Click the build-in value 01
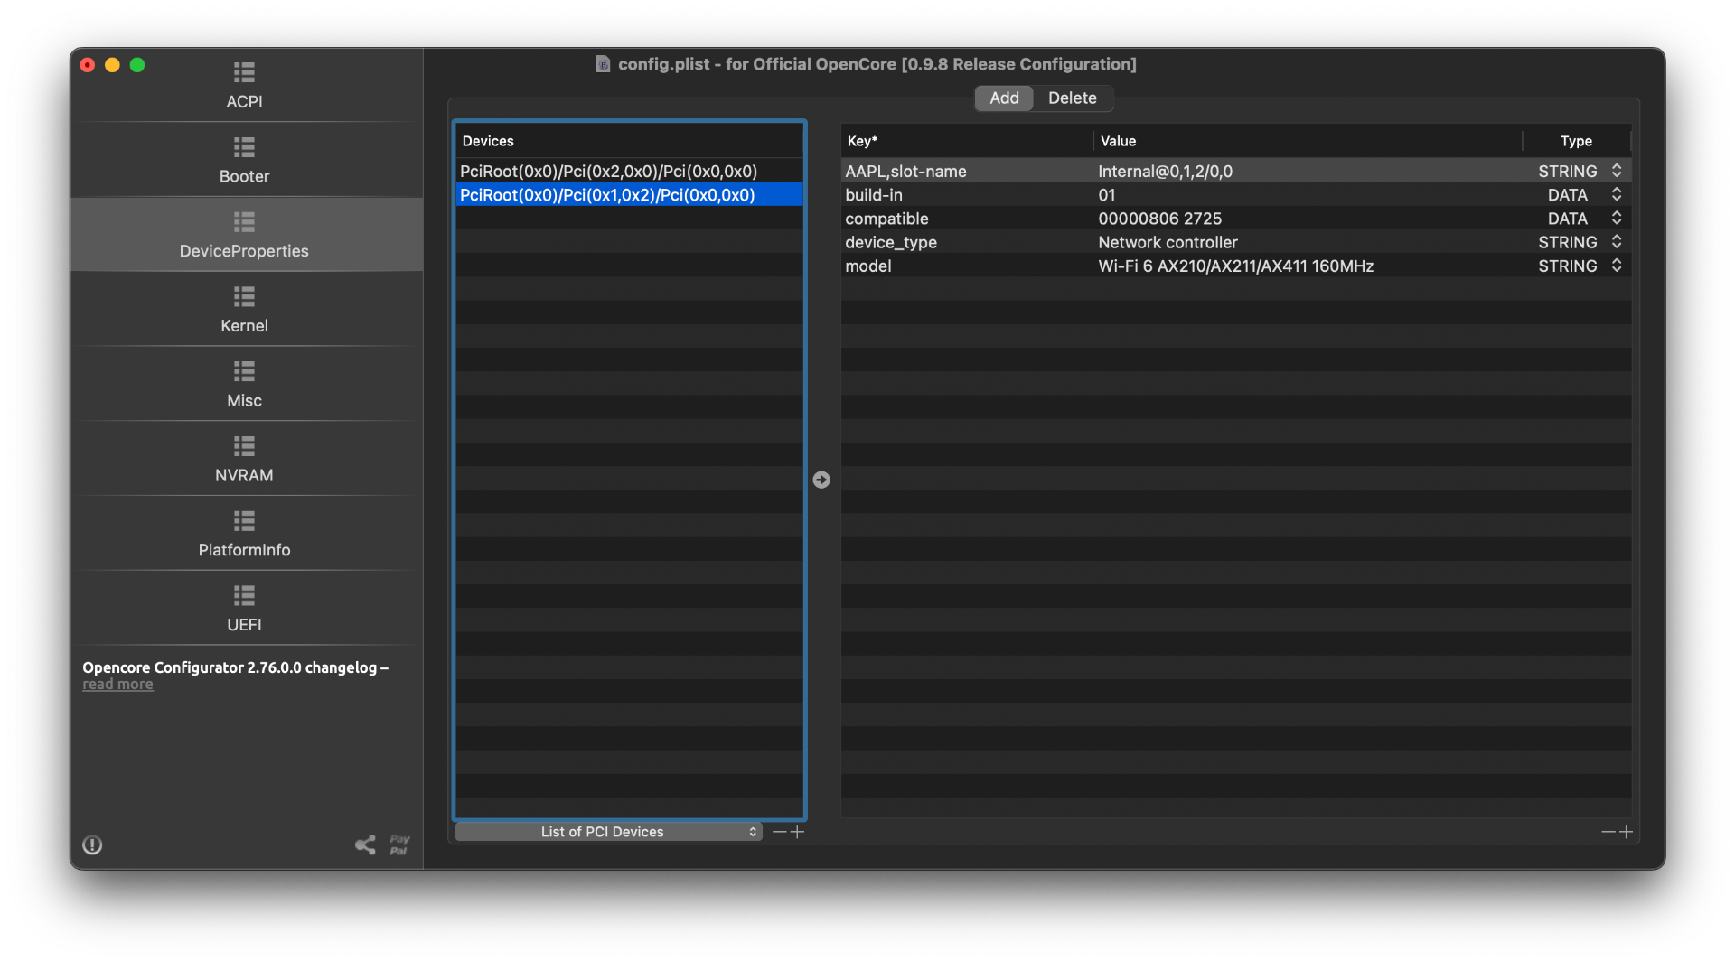1735x961 pixels. [1107, 194]
